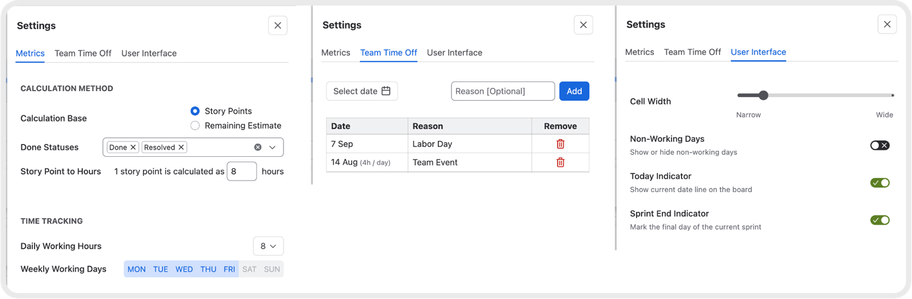This screenshot has width=912, height=299.
Task: Click the story point hours input field
Action: click(242, 171)
